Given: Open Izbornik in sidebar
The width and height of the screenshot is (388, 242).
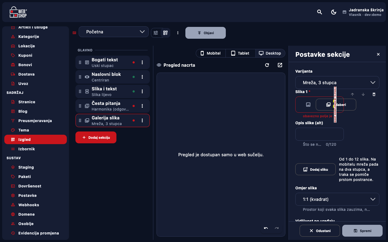Looking at the screenshot, I should tap(36, 149).
